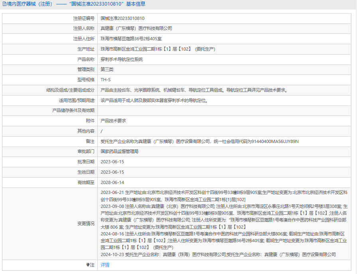
Task: Select the page title 境内医疗器械（注册）基本信息
Action: pyautogui.click(x=76, y=4)
